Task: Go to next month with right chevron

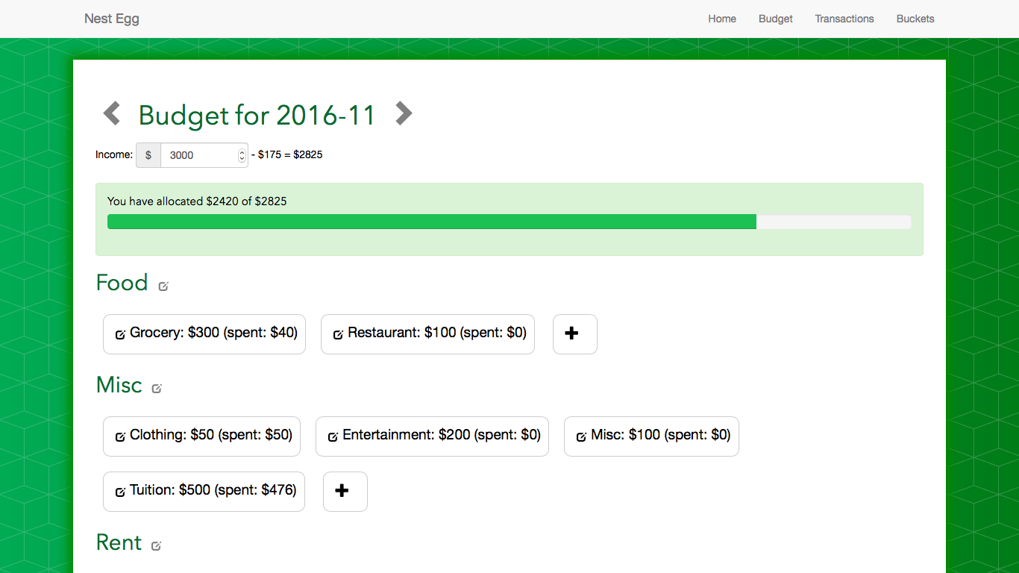Action: 404,113
